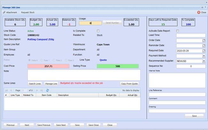Screen dimensions: 208x130
Task: Click the red Close icon in toolbar
Action: click(x=199, y=13)
